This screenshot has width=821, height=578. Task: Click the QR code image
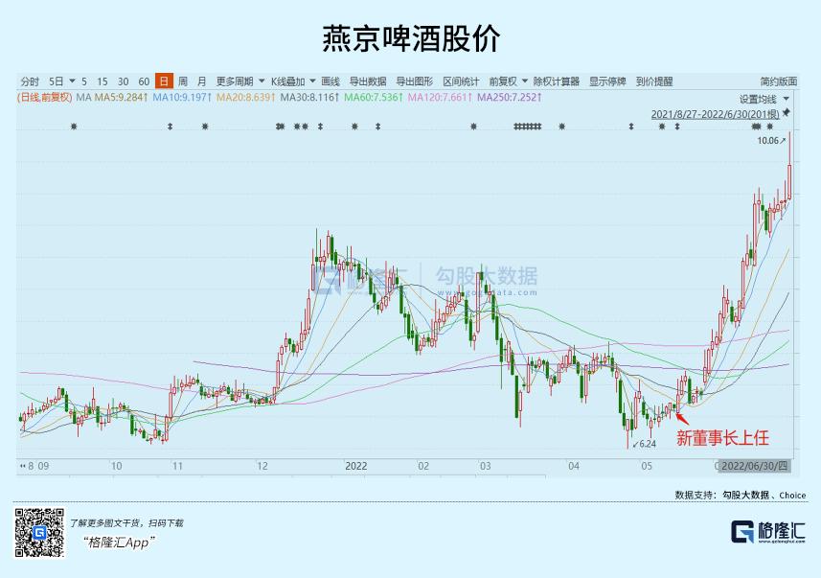(39, 532)
